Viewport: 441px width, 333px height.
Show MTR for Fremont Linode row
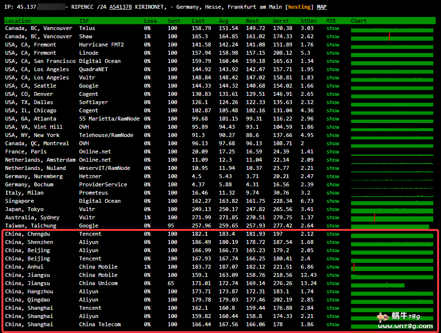coord(333,53)
